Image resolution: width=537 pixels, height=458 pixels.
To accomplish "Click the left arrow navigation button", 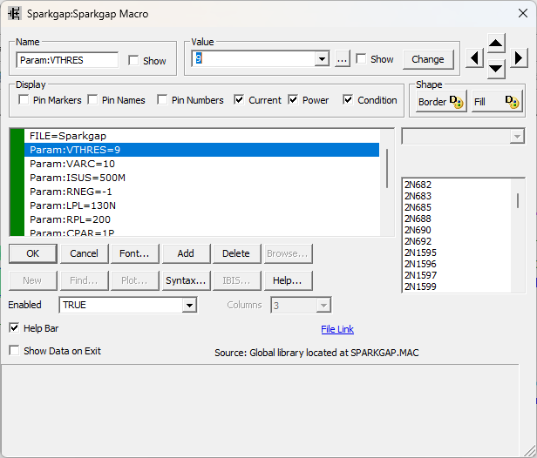I will tap(473, 58).
